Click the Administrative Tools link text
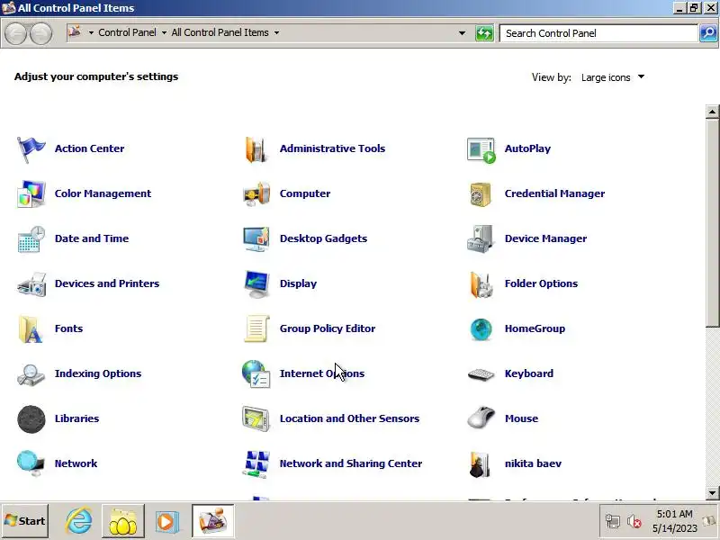 coord(332,148)
